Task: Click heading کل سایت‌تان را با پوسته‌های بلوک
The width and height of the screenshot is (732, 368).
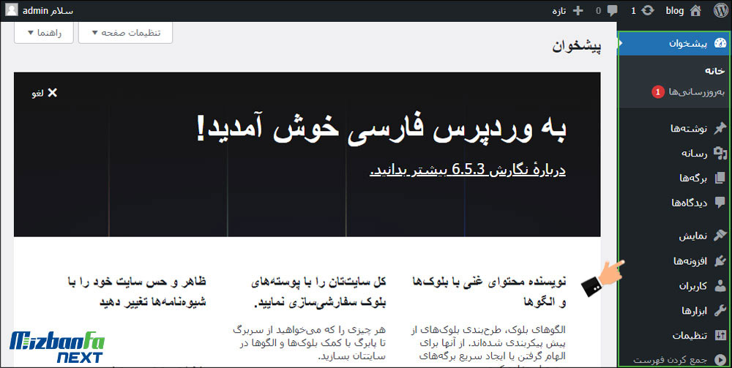Action: tap(319, 291)
